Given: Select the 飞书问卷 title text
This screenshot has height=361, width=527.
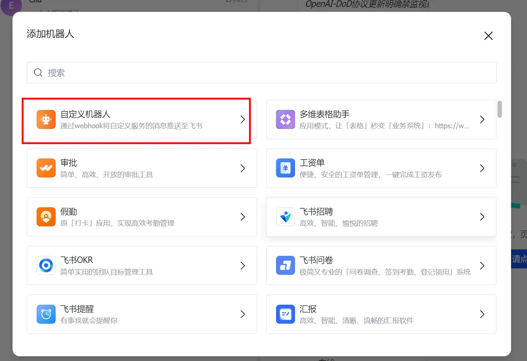Looking at the screenshot, I should (316, 260).
